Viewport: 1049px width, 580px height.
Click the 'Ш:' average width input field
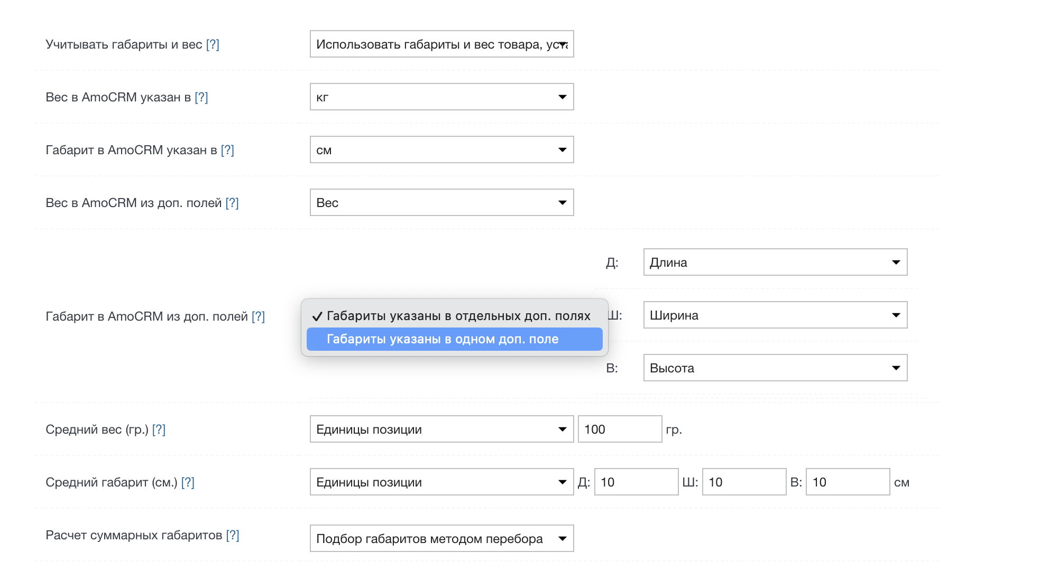pos(743,482)
